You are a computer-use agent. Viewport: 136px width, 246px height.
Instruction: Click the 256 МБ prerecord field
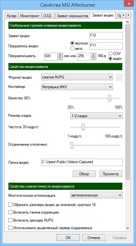click(x=84, y=56)
